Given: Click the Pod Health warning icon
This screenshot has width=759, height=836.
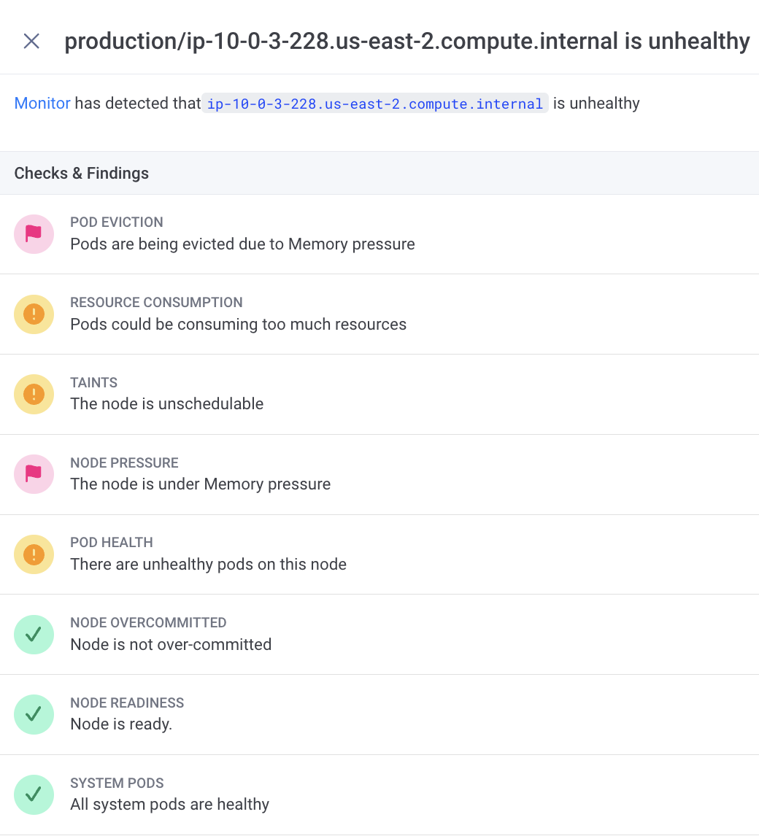Looking at the screenshot, I should [x=34, y=554].
